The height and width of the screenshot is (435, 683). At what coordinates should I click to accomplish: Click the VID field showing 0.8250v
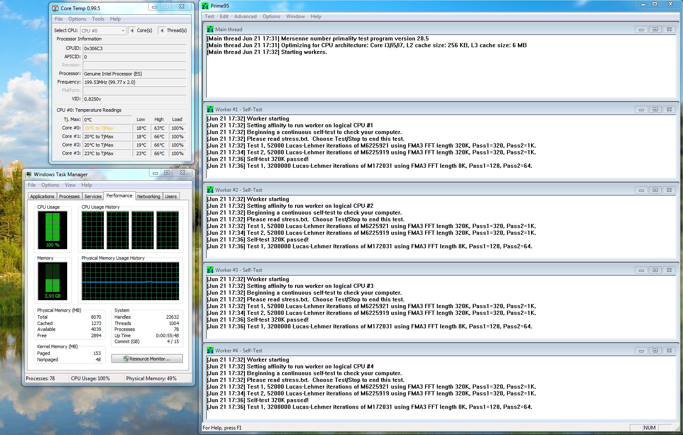[x=134, y=99]
